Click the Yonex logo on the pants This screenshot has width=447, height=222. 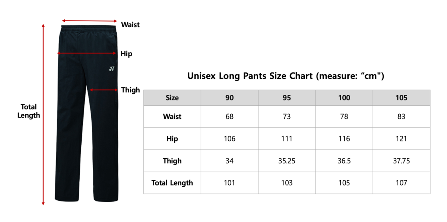[112, 69]
